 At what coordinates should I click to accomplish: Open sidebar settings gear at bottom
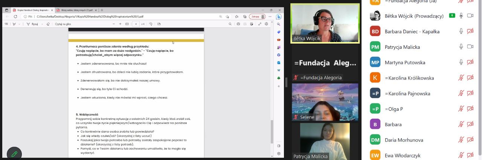279,153
